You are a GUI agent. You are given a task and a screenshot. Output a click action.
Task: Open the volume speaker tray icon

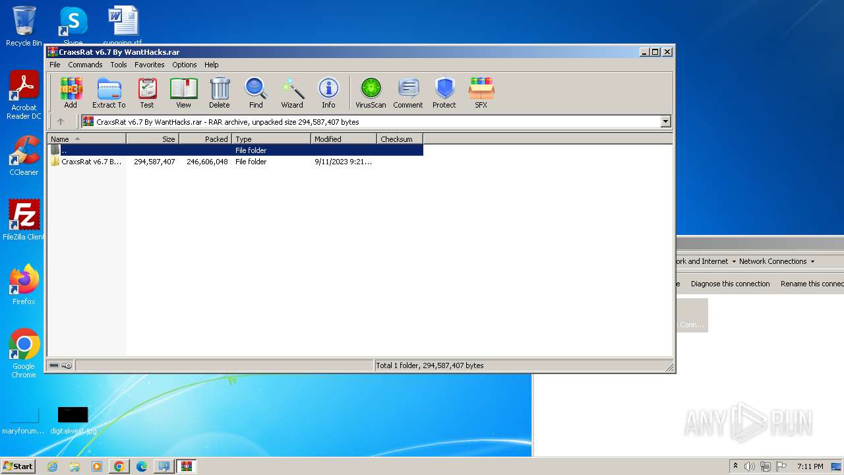(750, 466)
